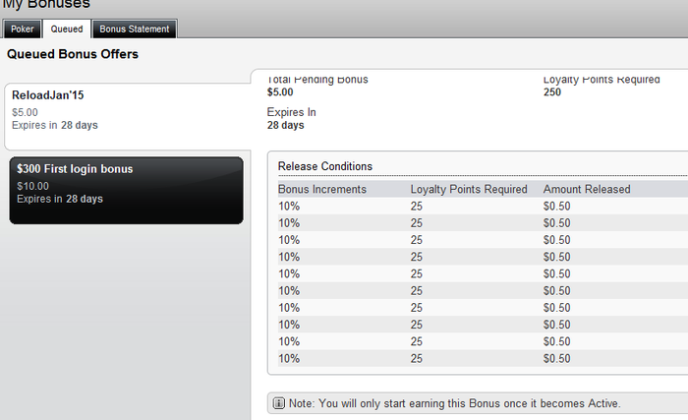Click the Amount Released column header

(x=587, y=189)
